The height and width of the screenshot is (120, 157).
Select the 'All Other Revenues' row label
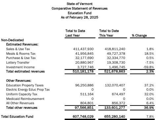point(20,103)
